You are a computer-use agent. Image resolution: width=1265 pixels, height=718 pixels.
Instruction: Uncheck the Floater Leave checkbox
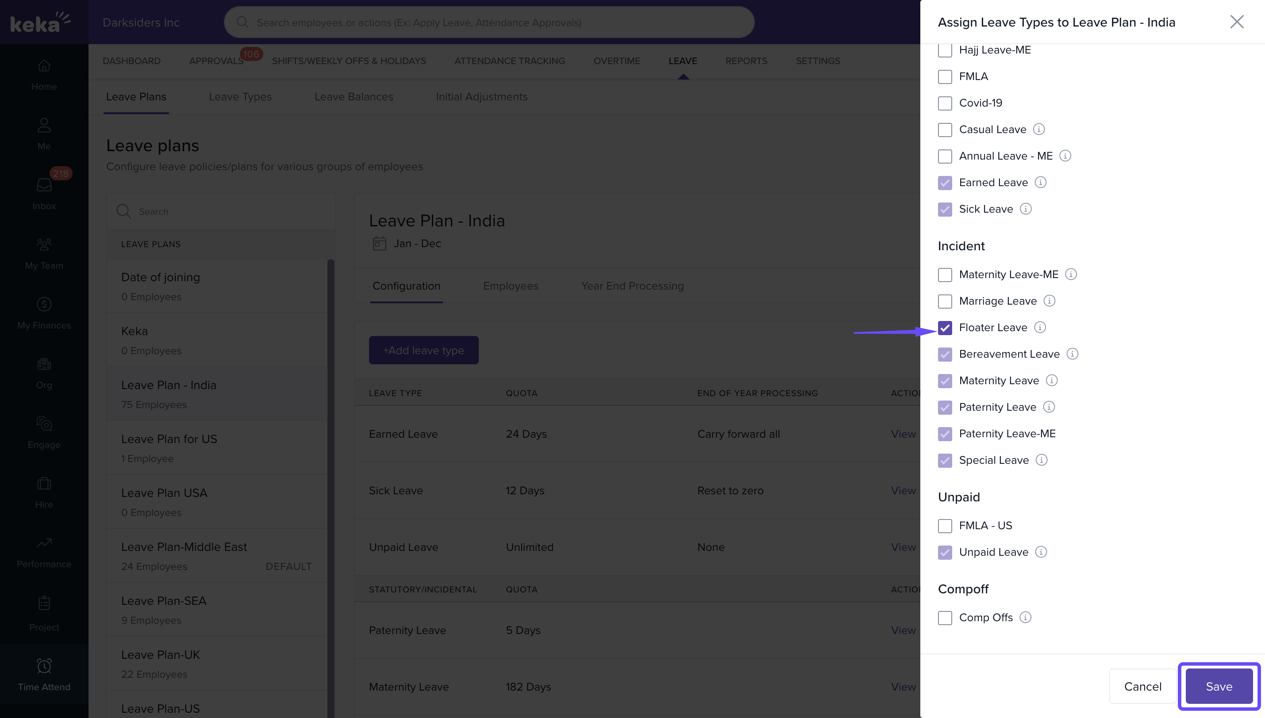pyautogui.click(x=945, y=328)
